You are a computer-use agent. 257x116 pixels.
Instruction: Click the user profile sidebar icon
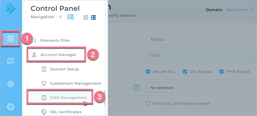click(x=11, y=84)
